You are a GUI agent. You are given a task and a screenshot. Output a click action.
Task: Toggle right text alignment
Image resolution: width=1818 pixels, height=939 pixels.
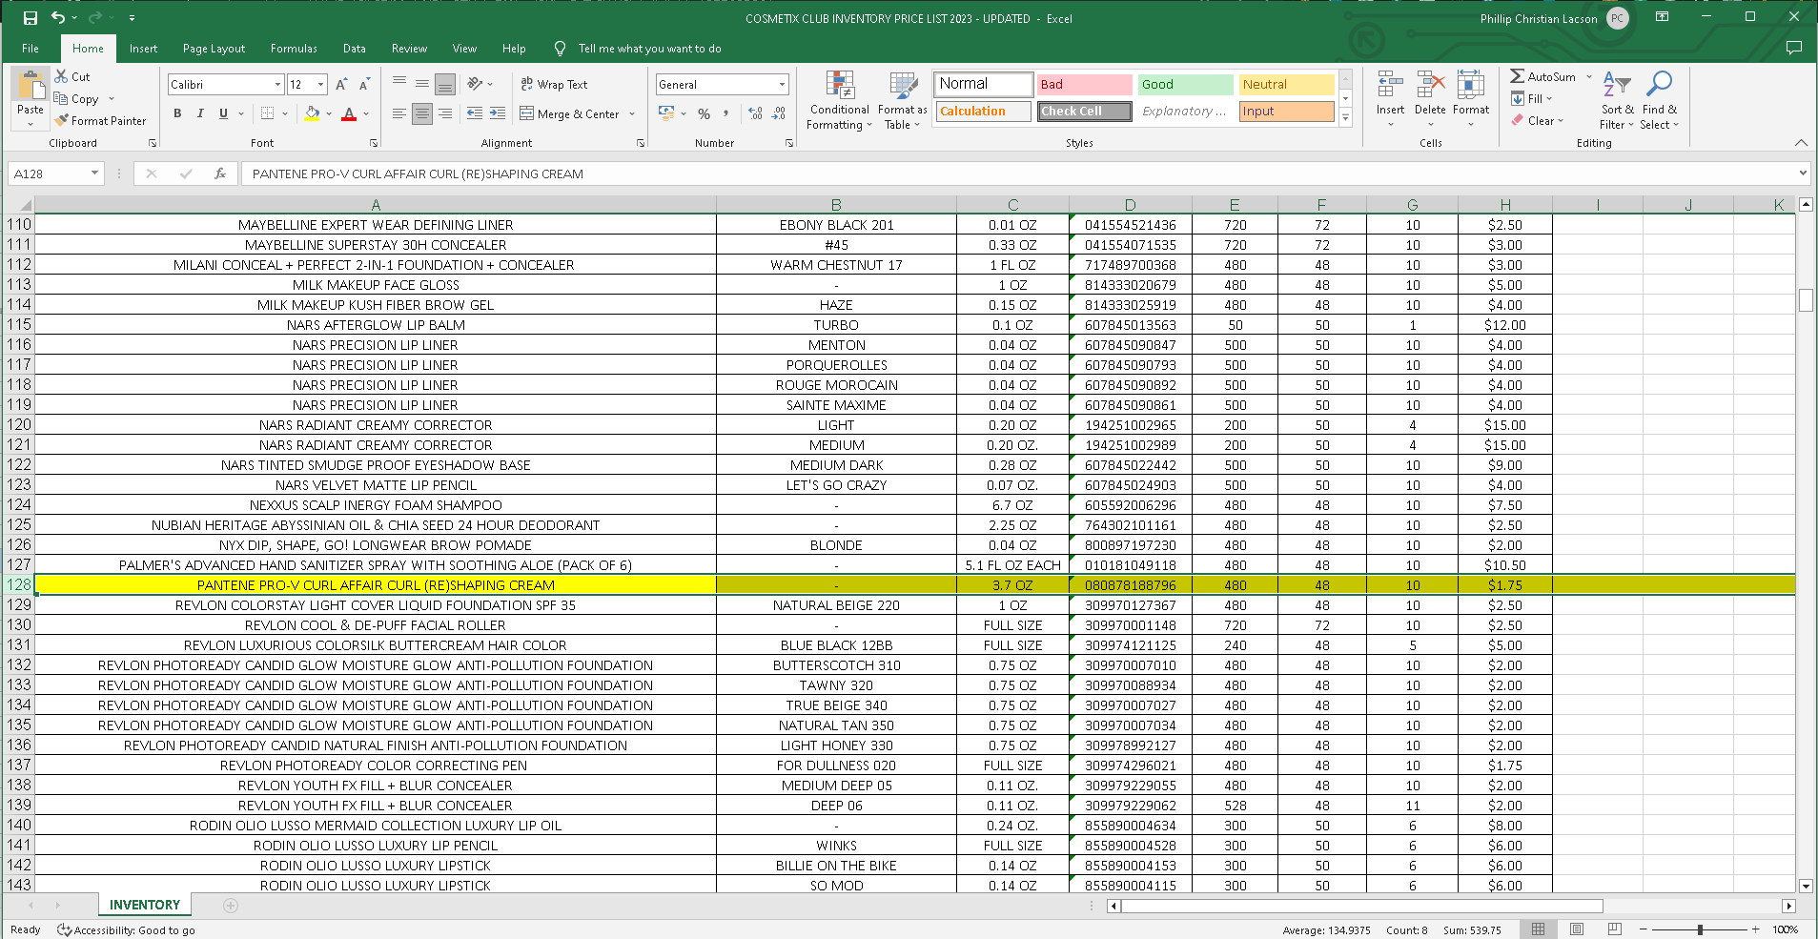(x=445, y=113)
